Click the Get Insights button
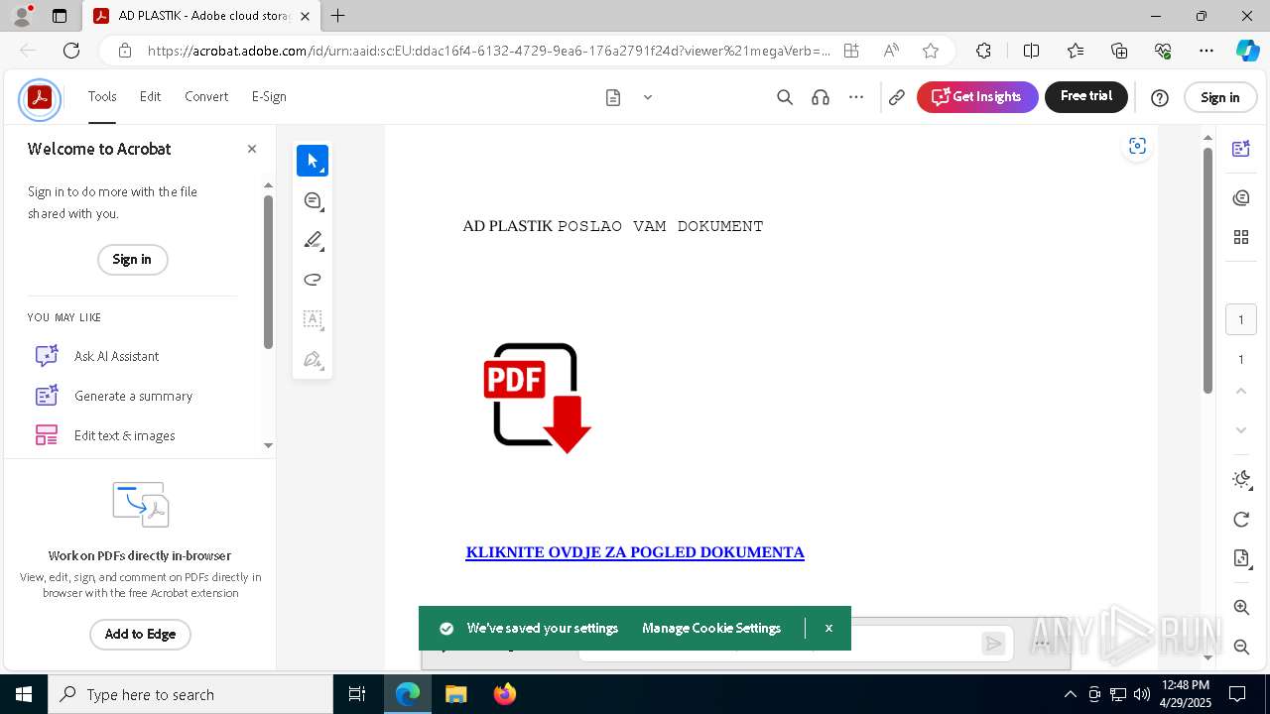Viewport: 1270px width, 714px height. tap(977, 97)
